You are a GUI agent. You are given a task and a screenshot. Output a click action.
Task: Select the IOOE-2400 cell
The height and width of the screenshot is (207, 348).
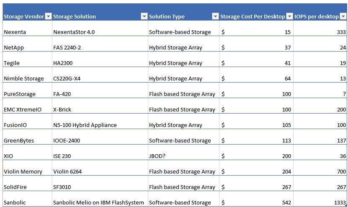tap(100, 137)
